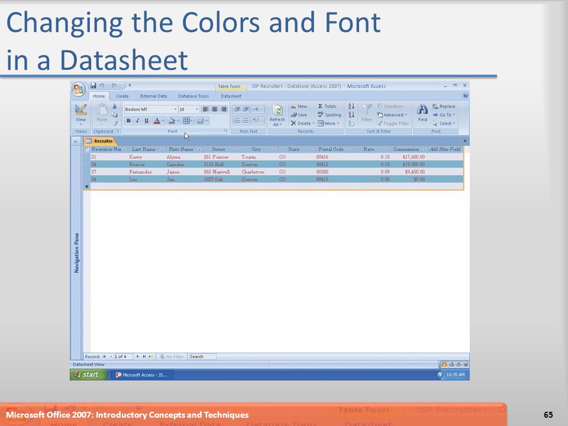Open External Data ribbon tab
568x426 pixels.
point(154,96)
